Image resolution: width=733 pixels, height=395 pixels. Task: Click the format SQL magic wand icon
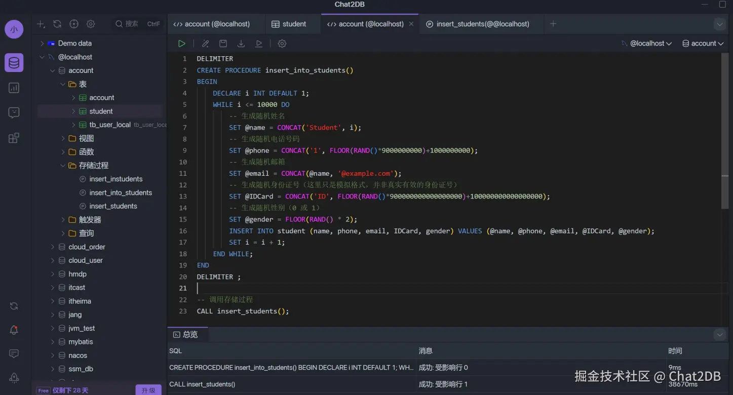205,44
